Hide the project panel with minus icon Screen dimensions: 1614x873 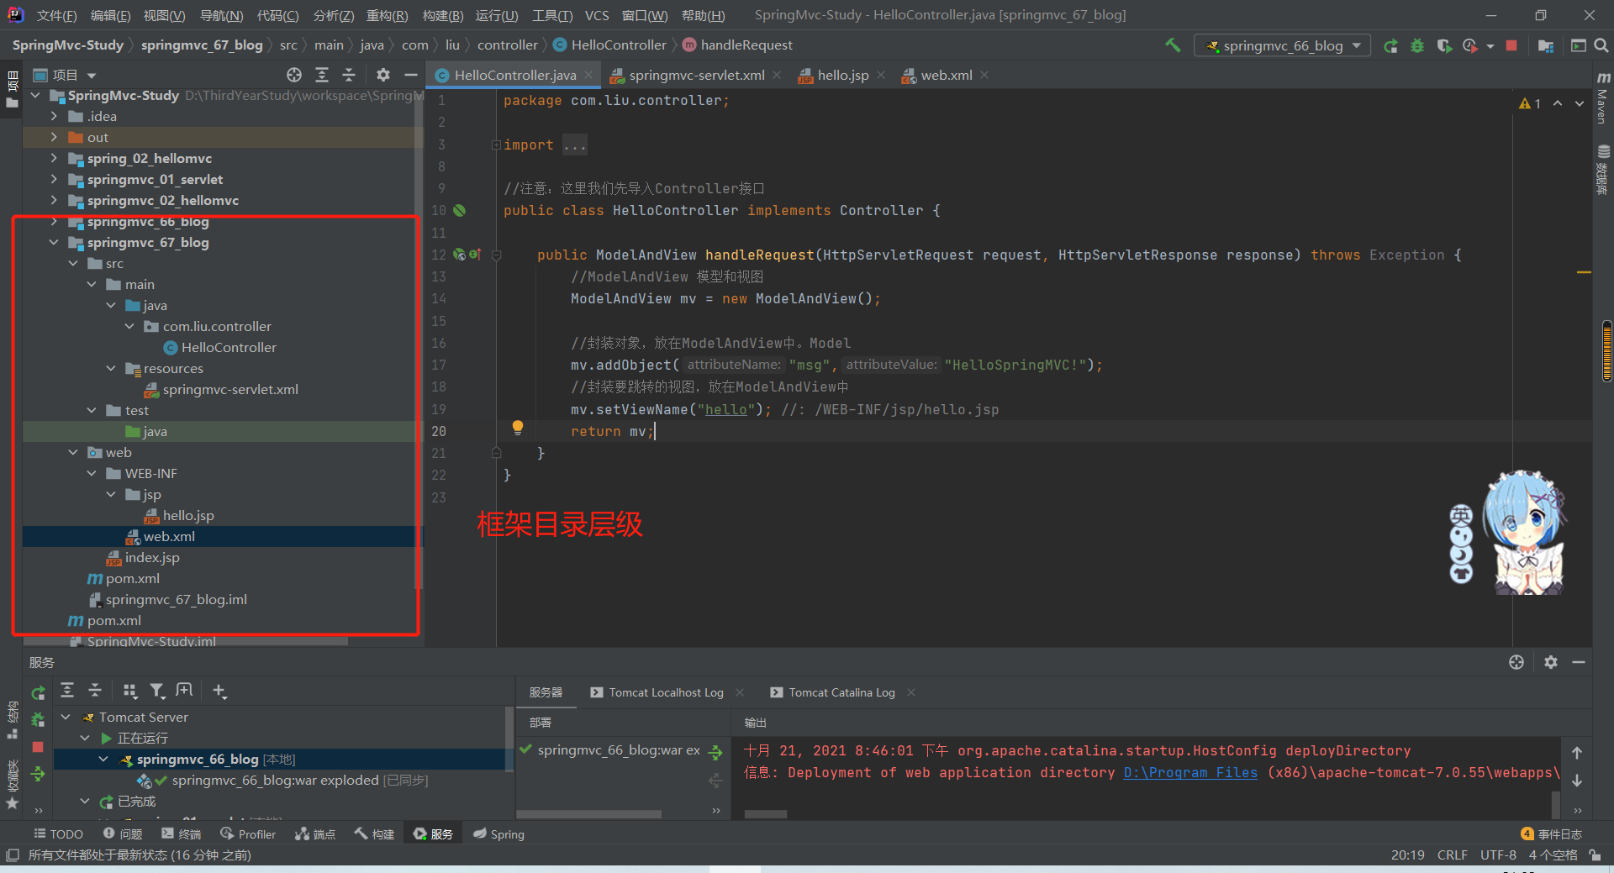click(410, 75)
